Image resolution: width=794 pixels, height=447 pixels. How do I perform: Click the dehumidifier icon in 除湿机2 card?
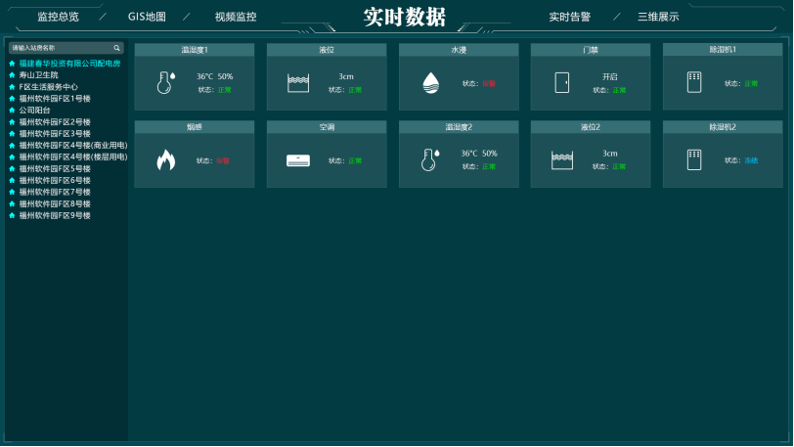694,160
